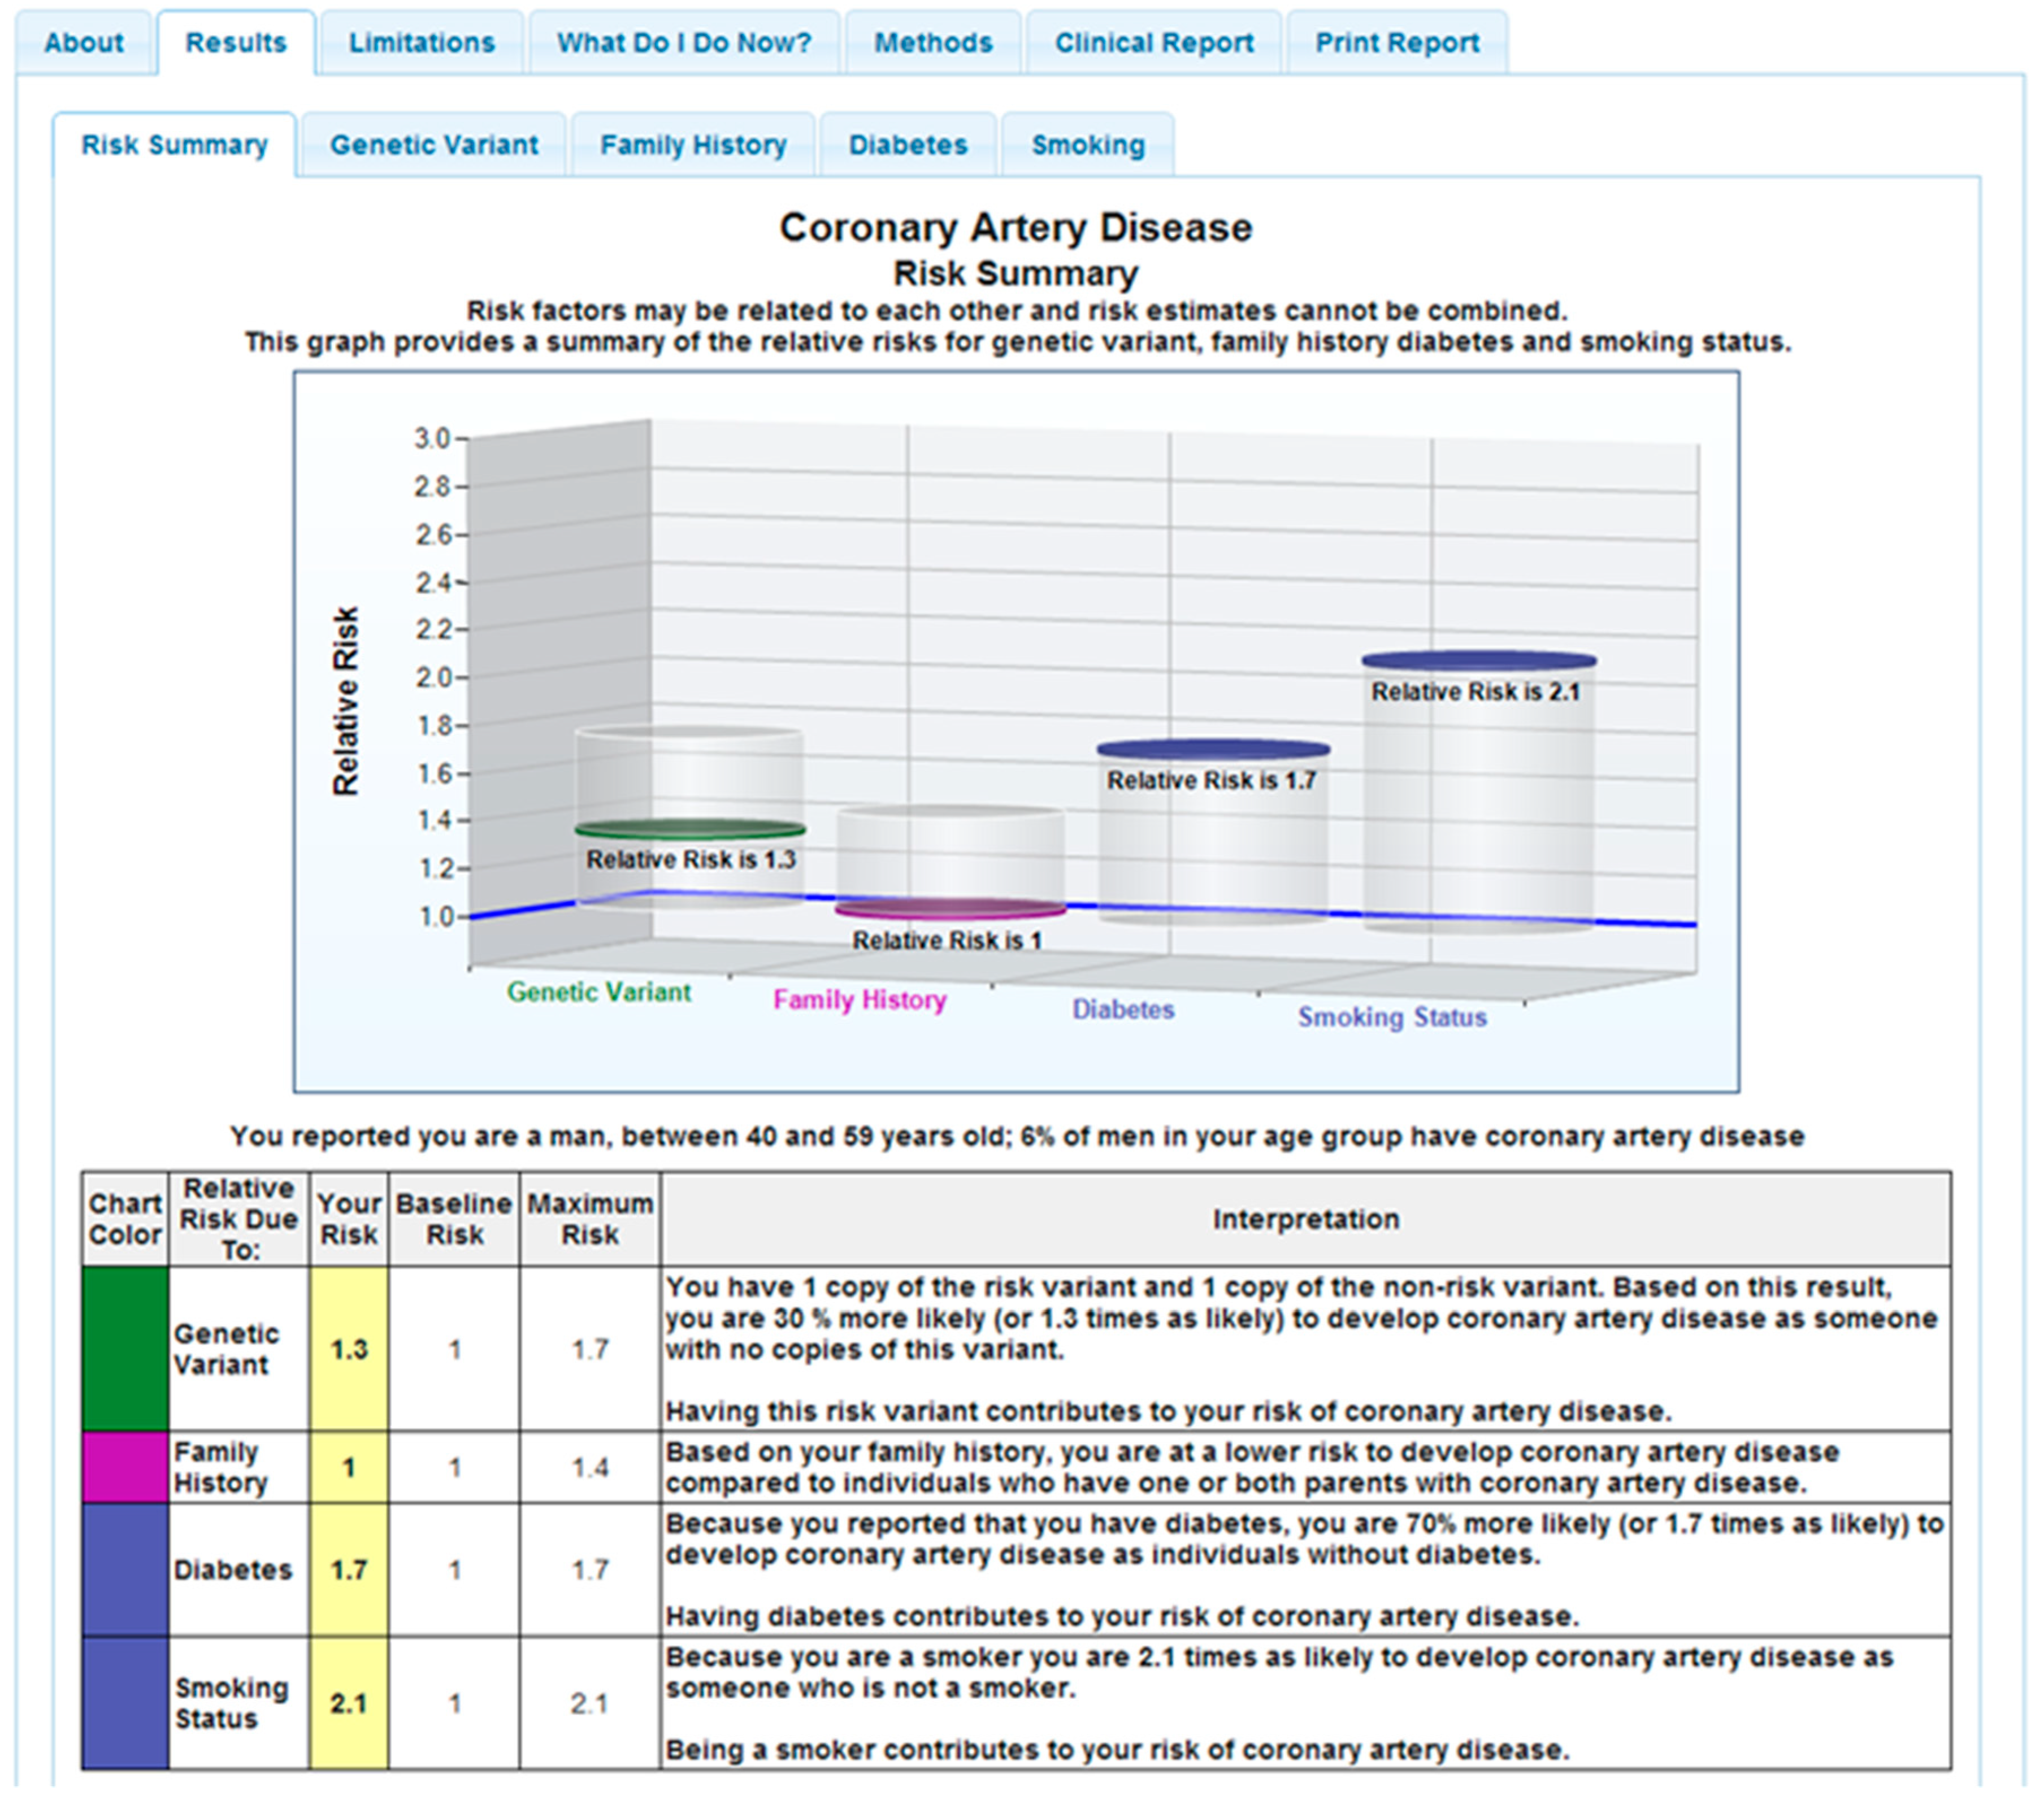Click the Results main tab
The height and width of the screenshot is (1809, 2044).
236,43
